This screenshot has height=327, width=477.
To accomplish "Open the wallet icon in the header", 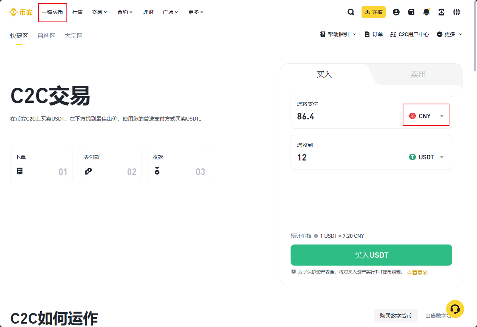I will pos(411,12).
